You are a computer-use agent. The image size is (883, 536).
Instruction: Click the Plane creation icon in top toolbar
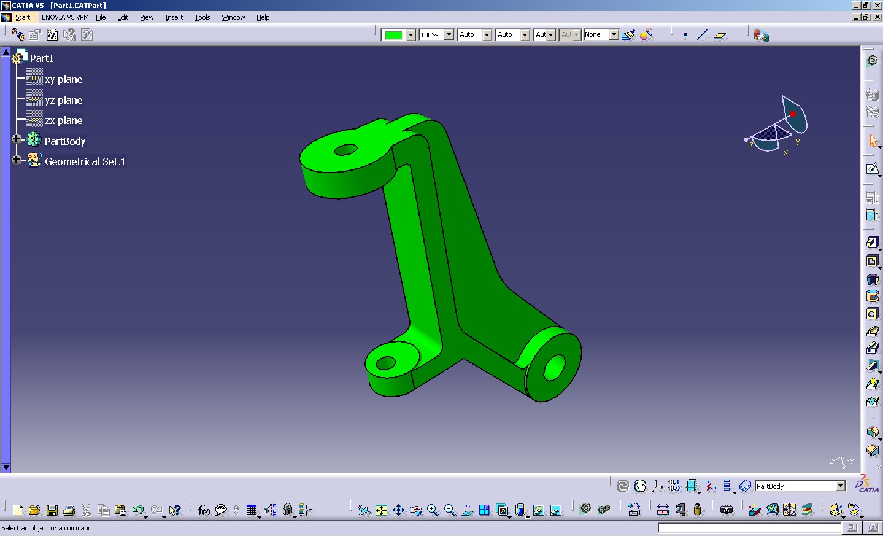(x=720, y=35)
